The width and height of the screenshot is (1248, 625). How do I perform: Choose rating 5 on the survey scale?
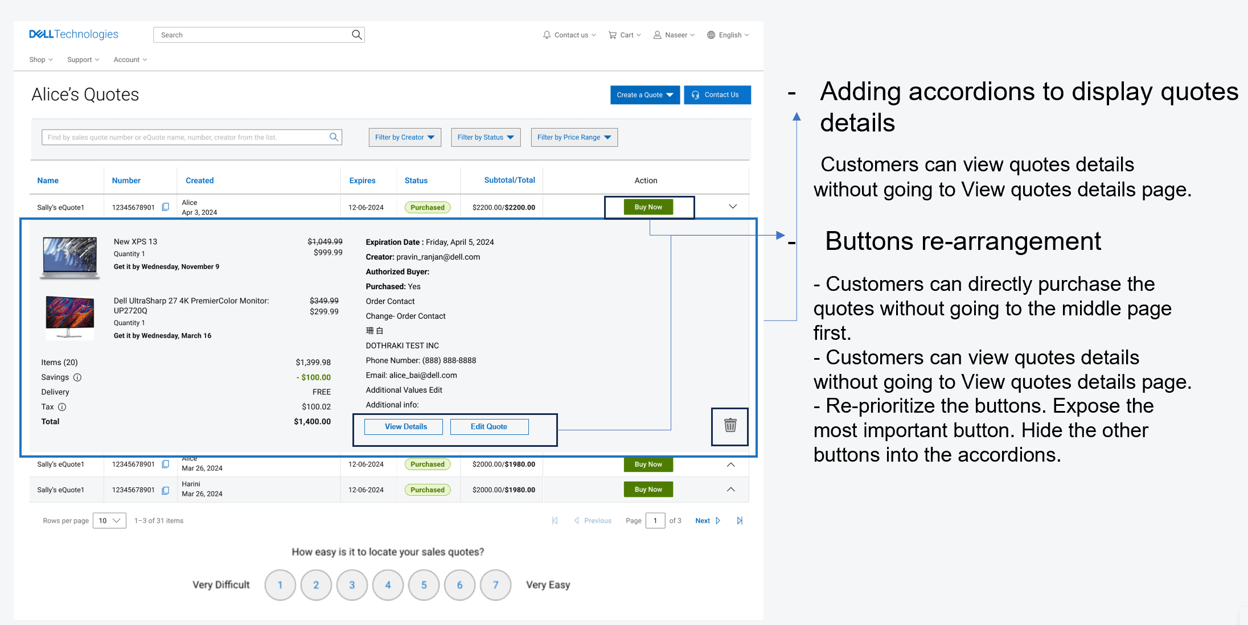point(424,585)
